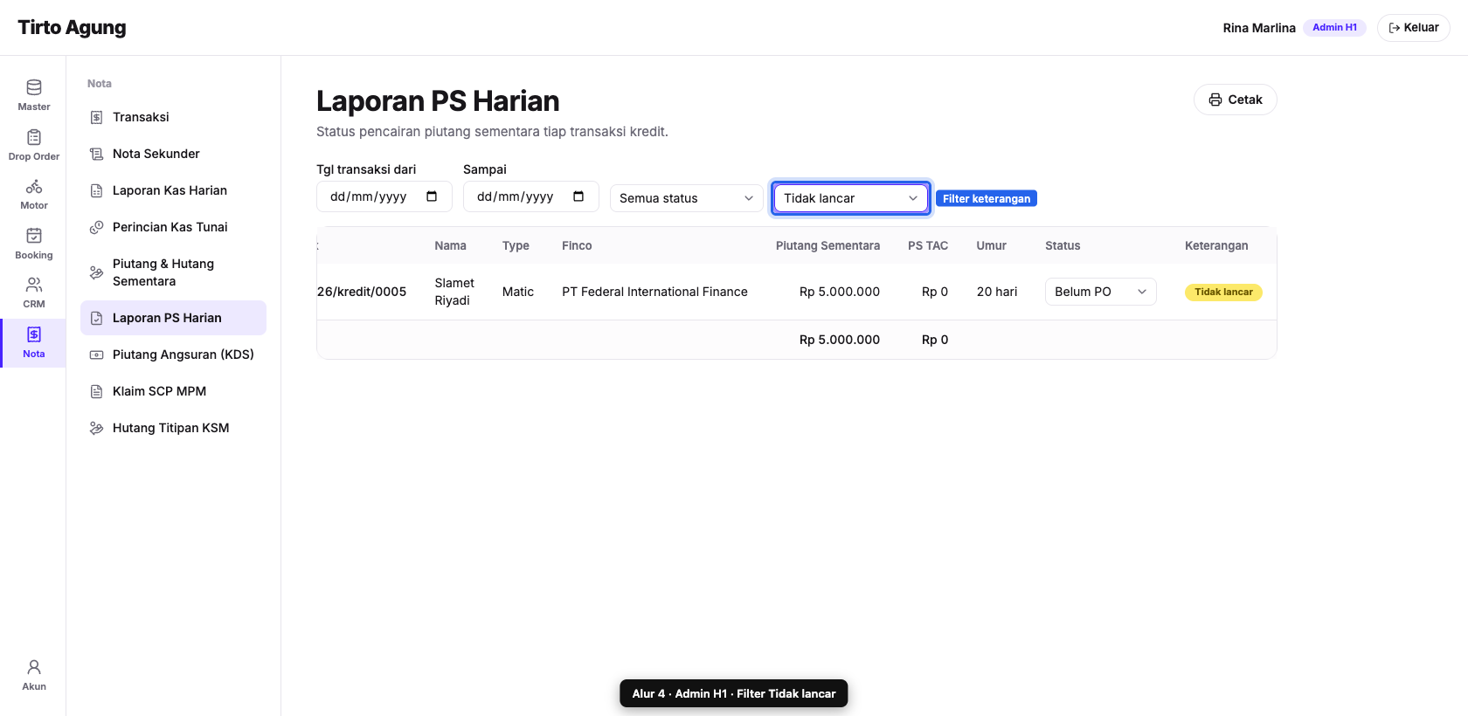This screenshot has height=716, width=1468.
Task: Select Laporan PS Harian menu item
Action: pos(173,318)
